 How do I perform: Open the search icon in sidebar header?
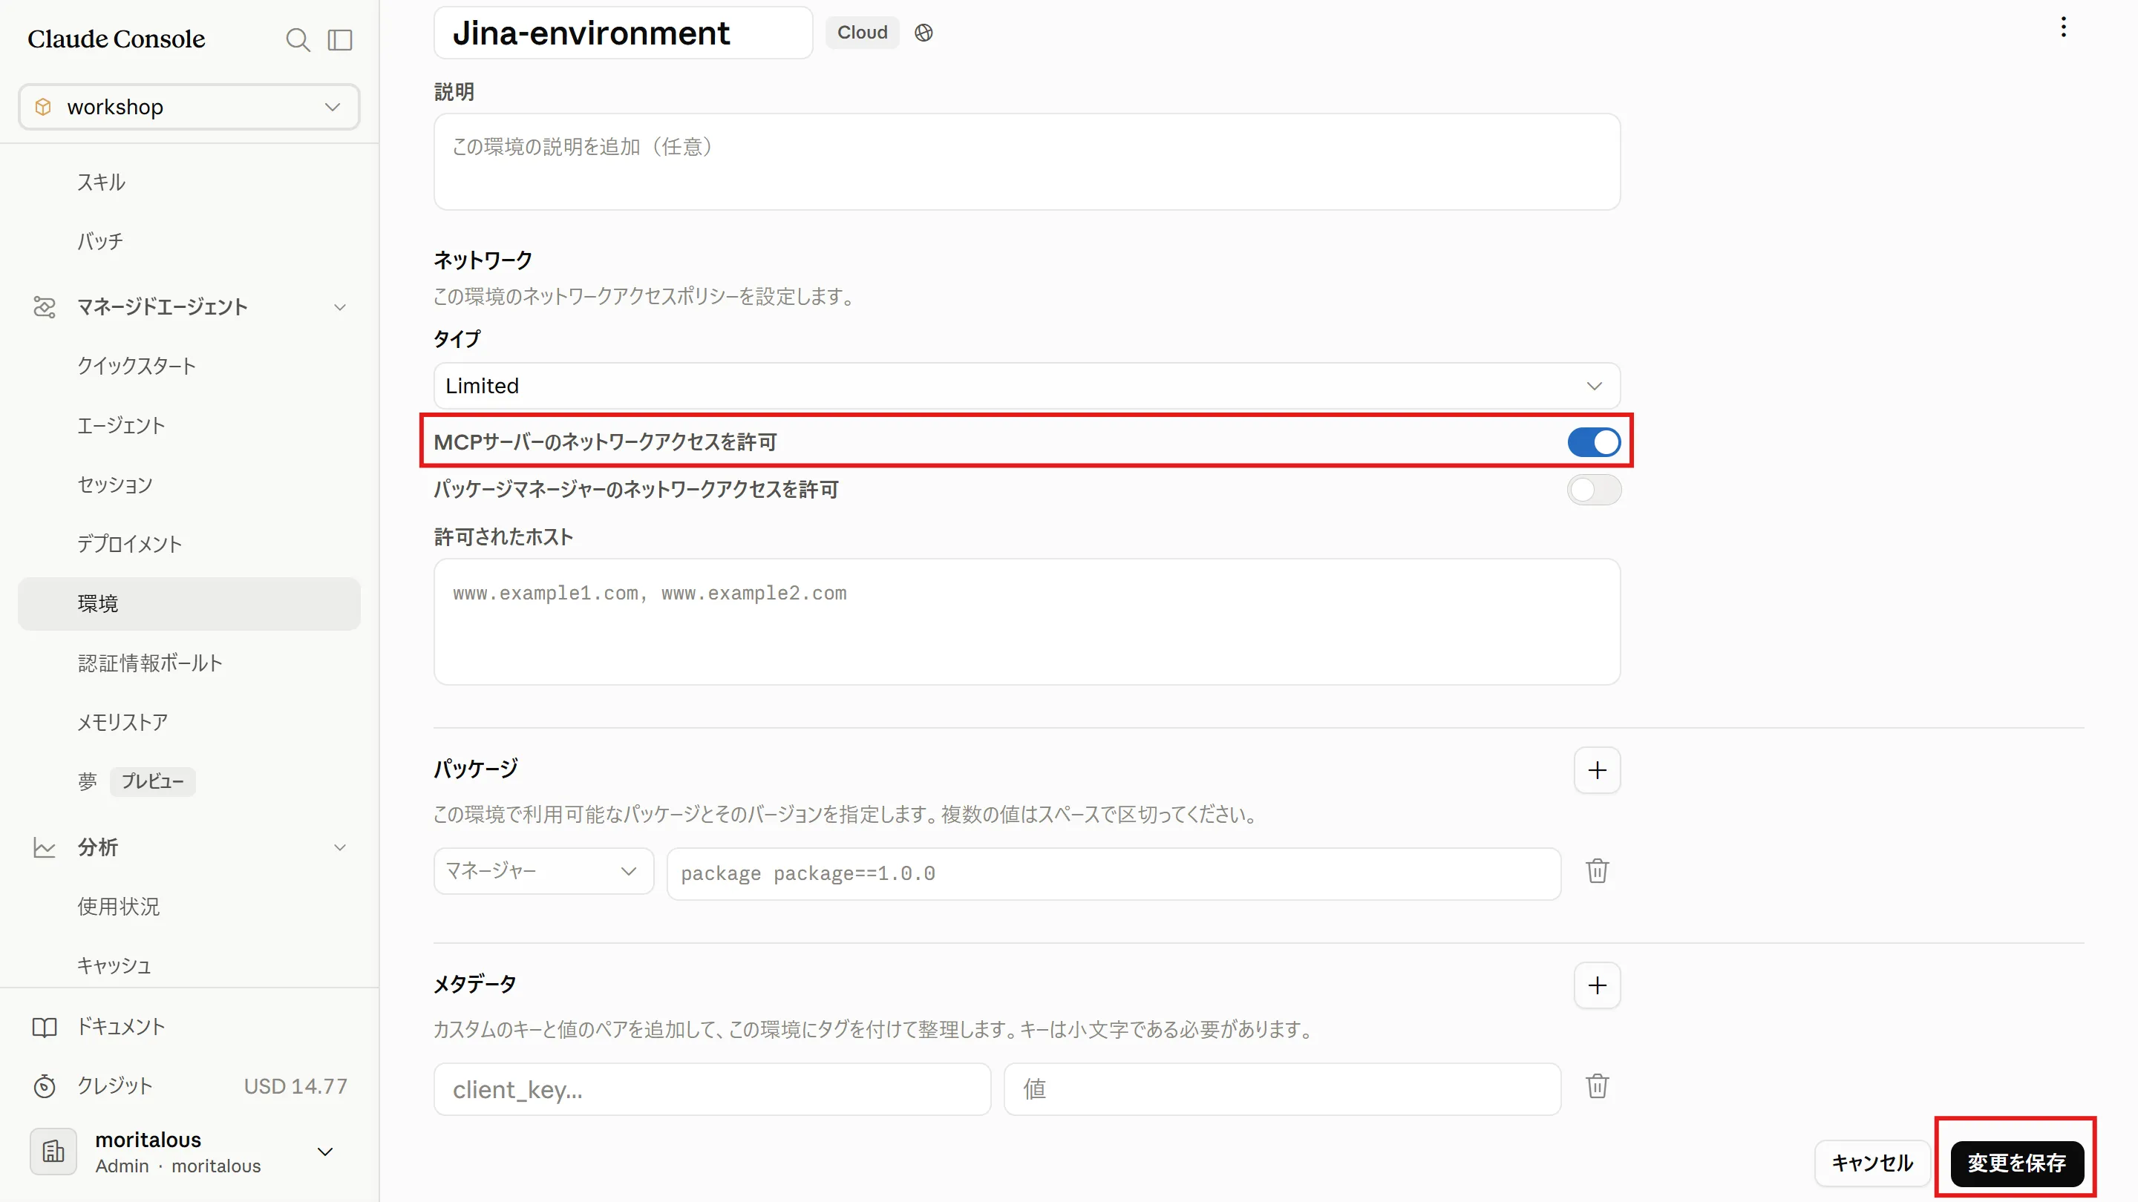297,40
